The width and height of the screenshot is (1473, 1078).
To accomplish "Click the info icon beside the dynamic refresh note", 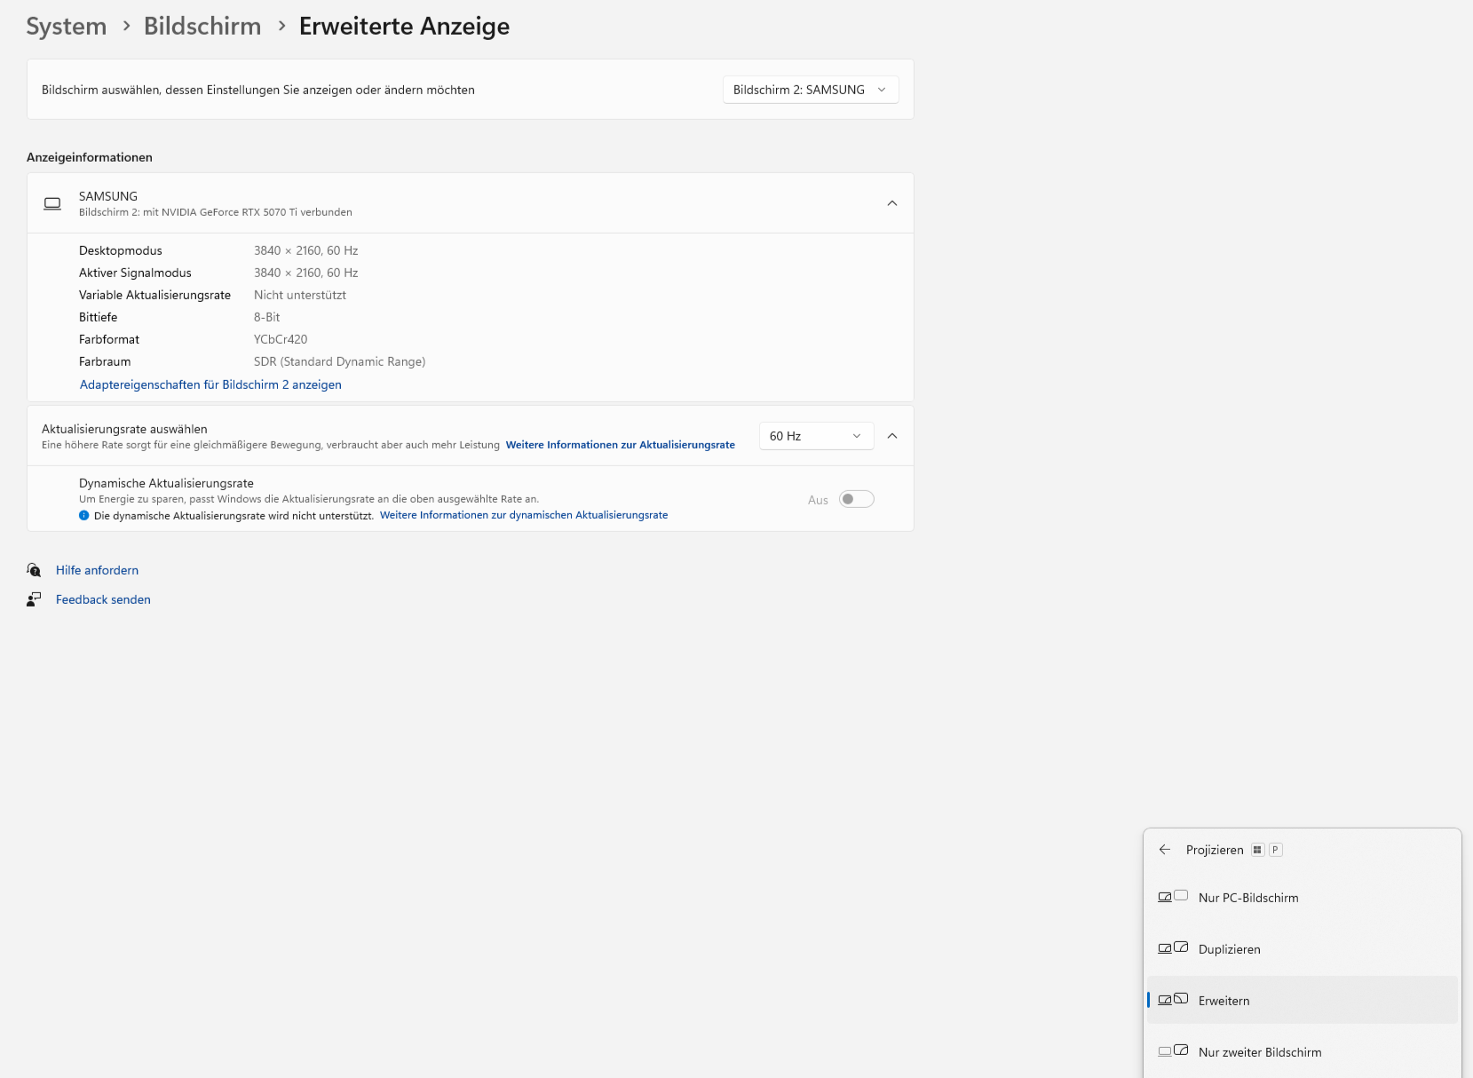I will [84, 515].
